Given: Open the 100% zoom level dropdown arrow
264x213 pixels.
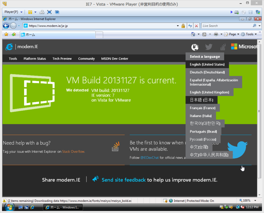Looking at the screenshot, I should [255, 200].
